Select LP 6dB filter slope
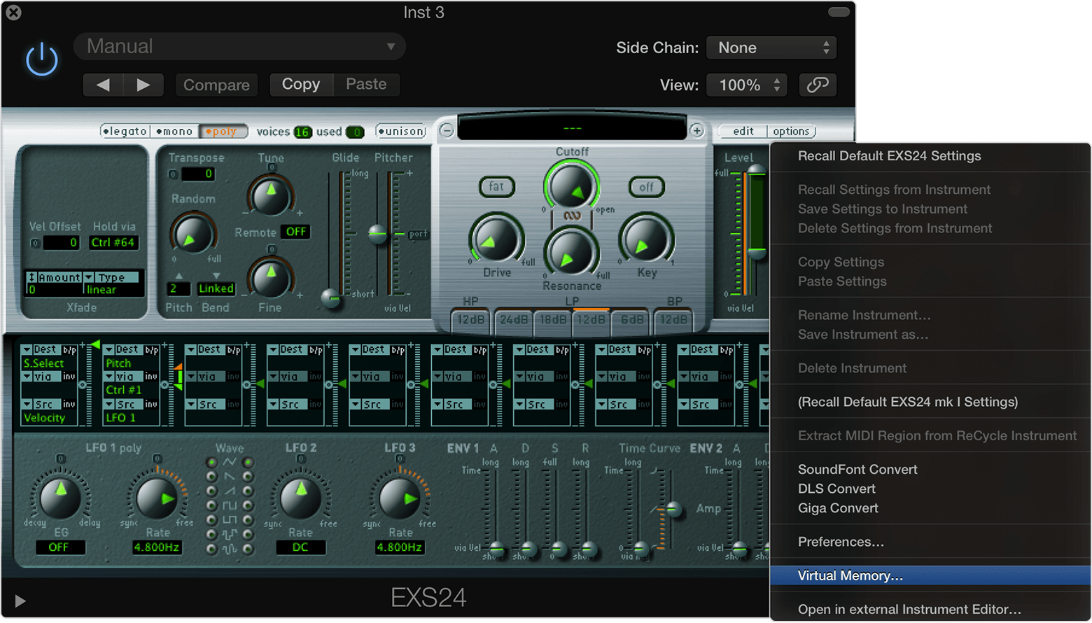The height and width of the screenshot is (623, 1092). [x=632, y=320]
